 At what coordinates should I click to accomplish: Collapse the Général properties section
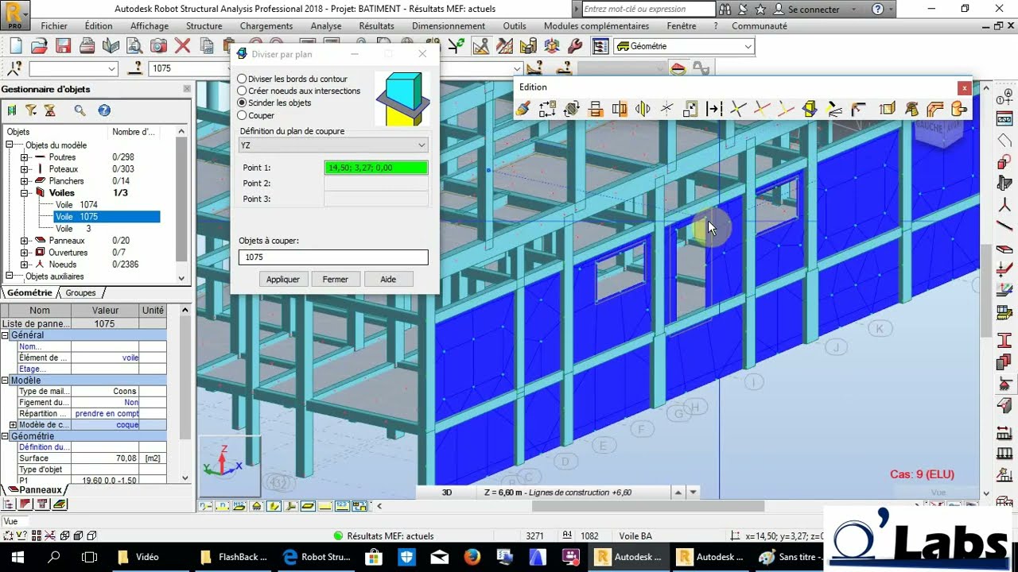(x=5, y=335)
